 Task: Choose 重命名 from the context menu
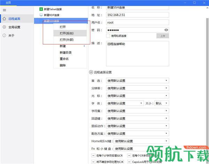pyautogui.click(x=70, y=59)
